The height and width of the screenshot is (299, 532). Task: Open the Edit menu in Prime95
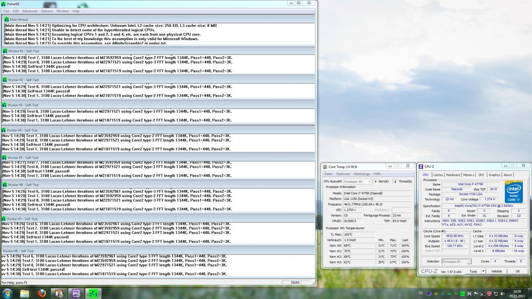pyautogui.click(x=16, y=11)
